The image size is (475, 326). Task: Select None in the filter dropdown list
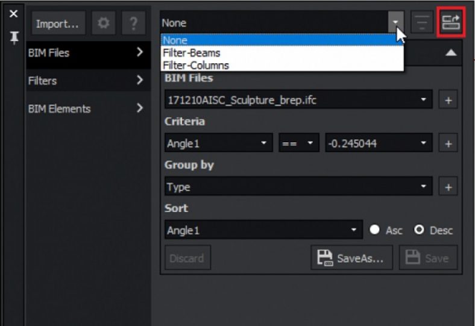[x=282, y=40]
